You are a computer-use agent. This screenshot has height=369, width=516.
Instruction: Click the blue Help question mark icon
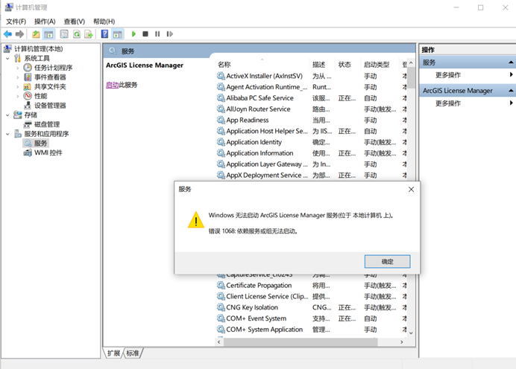[104, 34]
